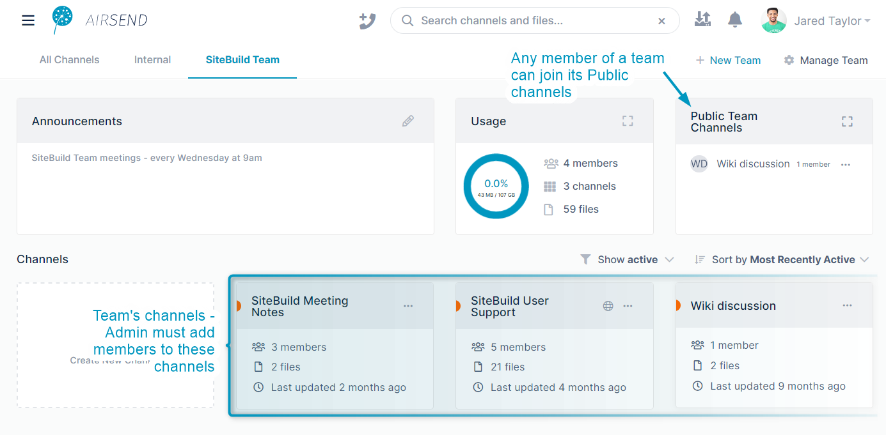886x435 pixels.
Task: Open the SiteBuild Meeting Notes channel
Action: pyautogui.click(x=299, y=307)
